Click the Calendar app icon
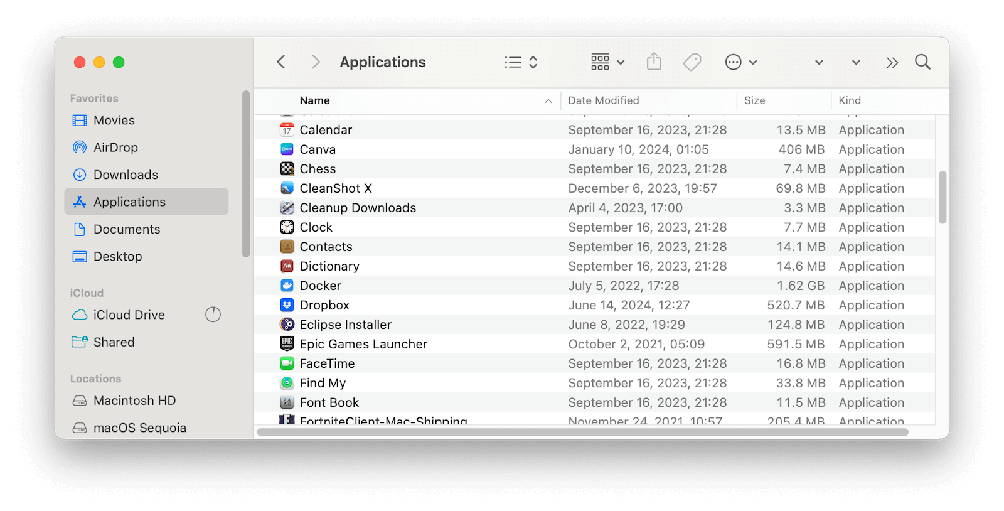The width and height of the screenshot is (1004, 511). point(287,130)
